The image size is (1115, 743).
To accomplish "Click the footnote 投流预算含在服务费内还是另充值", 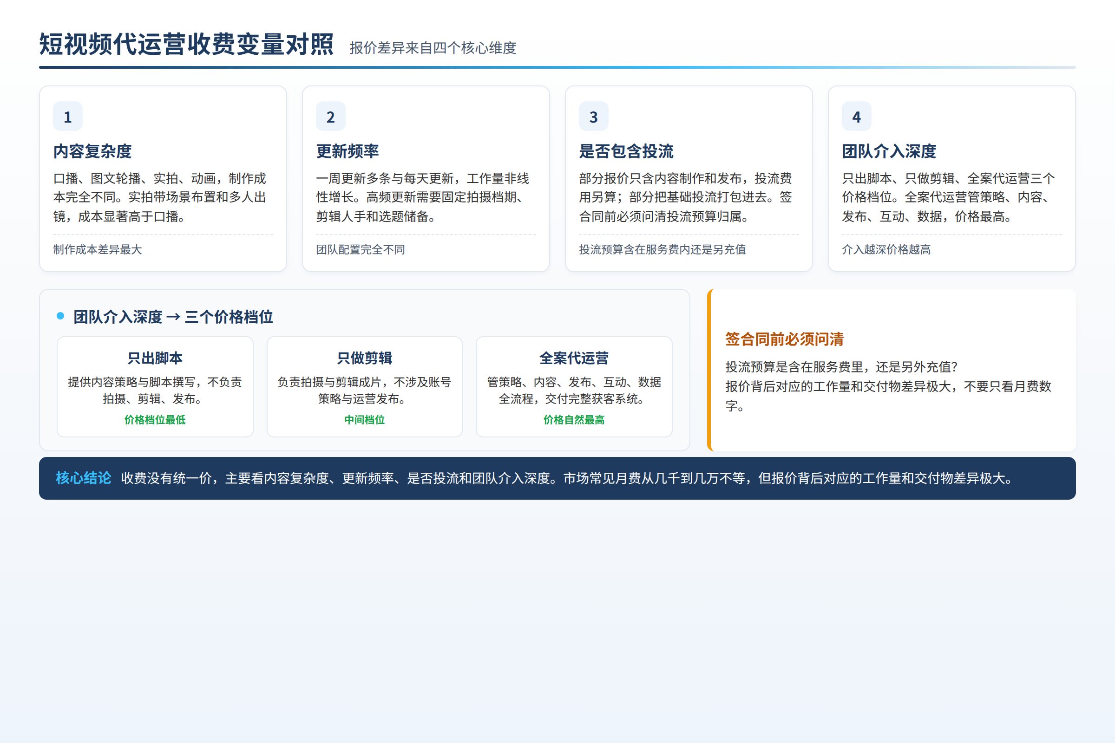I will click(662, 250).
